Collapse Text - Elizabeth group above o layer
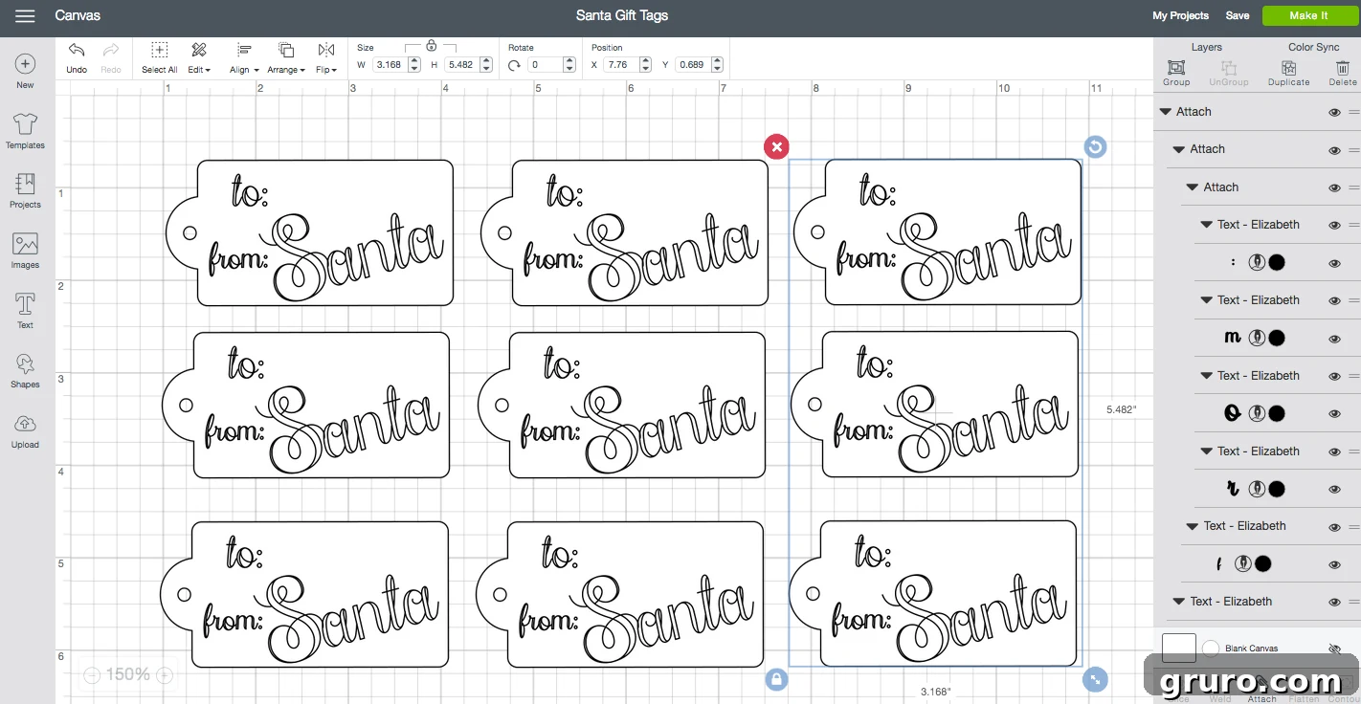Viewport: 1361px width, 704px height. coord(1207,376)
